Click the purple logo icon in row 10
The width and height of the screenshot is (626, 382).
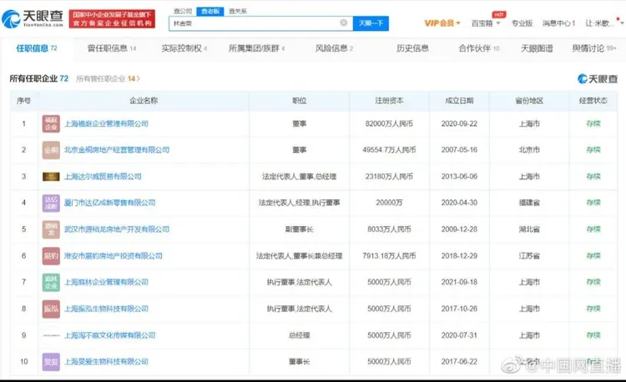[x=51, y=362]
